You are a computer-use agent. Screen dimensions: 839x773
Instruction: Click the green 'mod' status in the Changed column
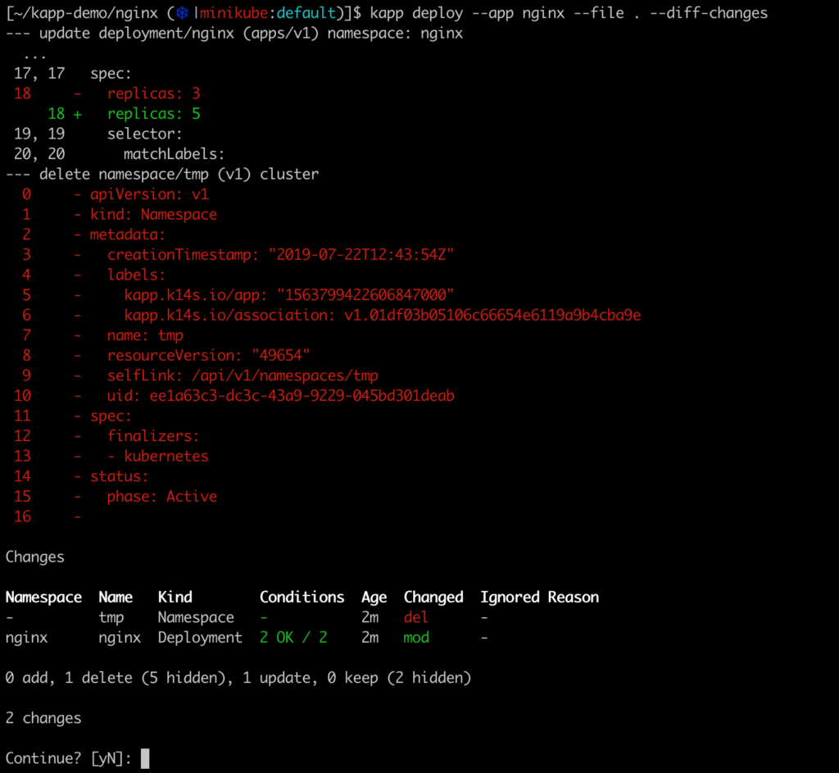[x=416, y=637]
